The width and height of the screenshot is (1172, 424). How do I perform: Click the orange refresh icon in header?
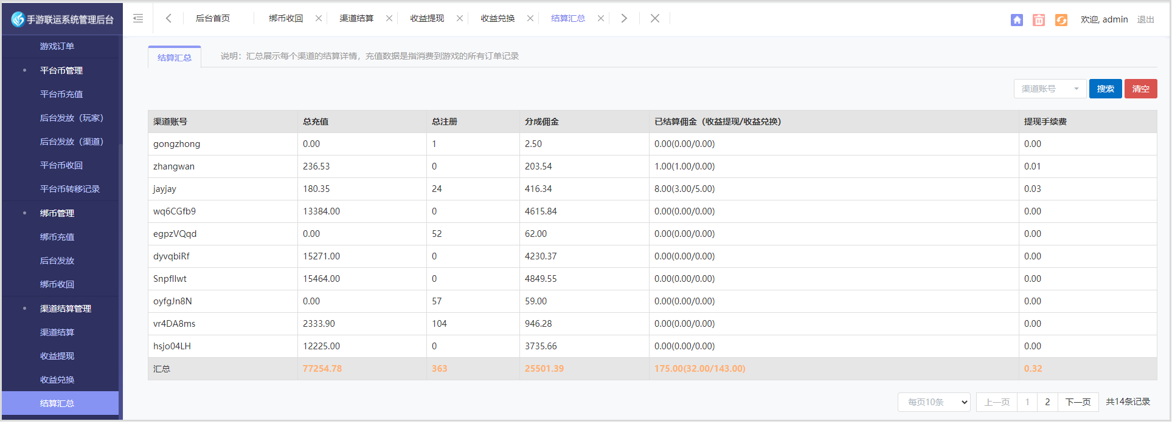(1061, 20)
